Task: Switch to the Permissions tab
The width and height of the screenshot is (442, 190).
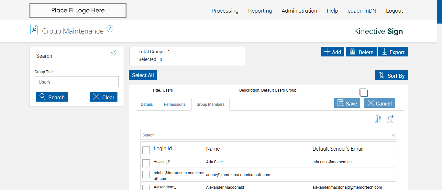Action: pyautogui.click(x=175, y=105)
